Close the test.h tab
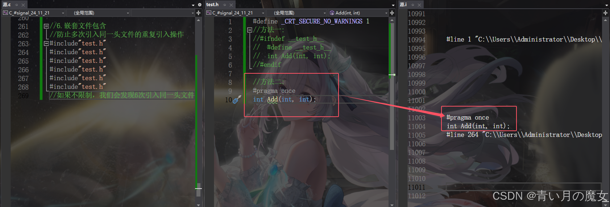This screenshot has width=610, height=207. coord(231,5)
